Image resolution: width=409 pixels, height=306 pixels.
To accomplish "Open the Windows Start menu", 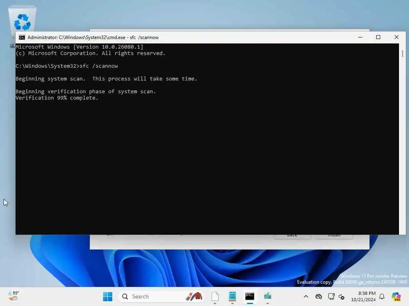I will pos(107,296).
